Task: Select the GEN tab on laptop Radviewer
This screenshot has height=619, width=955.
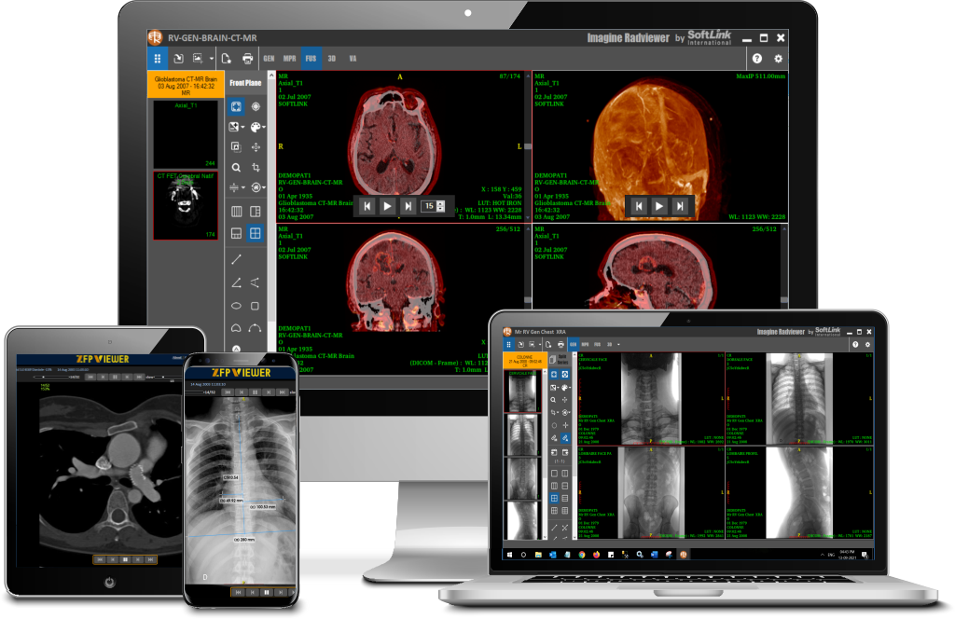Action: tap(574, 345)
